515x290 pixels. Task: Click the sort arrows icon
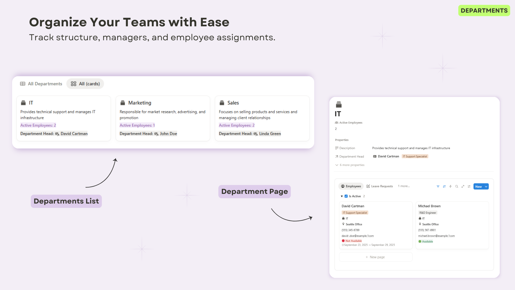444,186
